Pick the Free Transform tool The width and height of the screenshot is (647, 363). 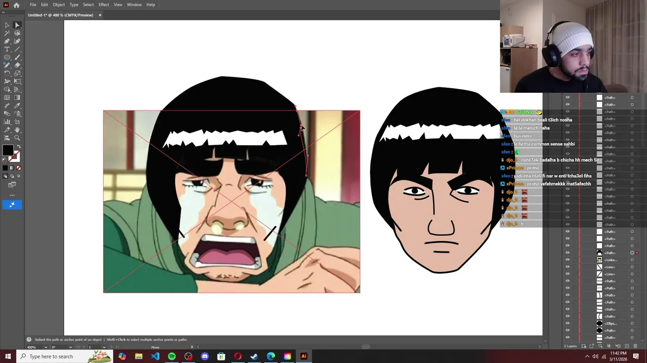pyautogui.click(x=17, y=81)
